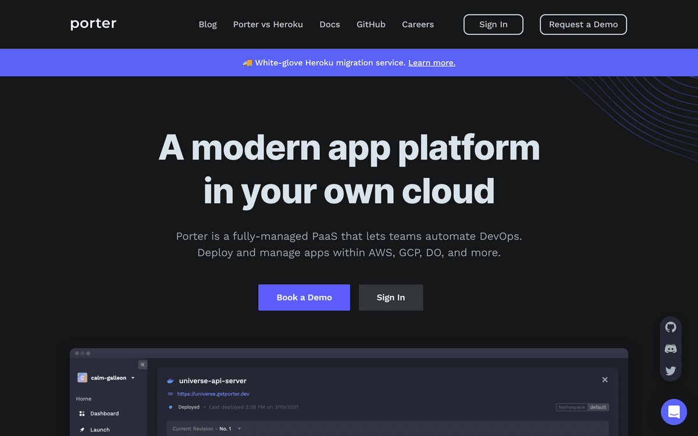The image size is (698, 436).
Task: Click the hero Sign In button
Action: pos(391,298)
